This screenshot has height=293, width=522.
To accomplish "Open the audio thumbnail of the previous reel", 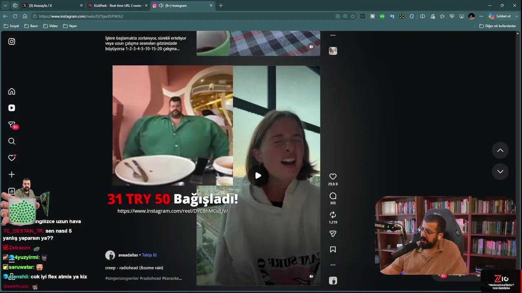I will [333, 51].
